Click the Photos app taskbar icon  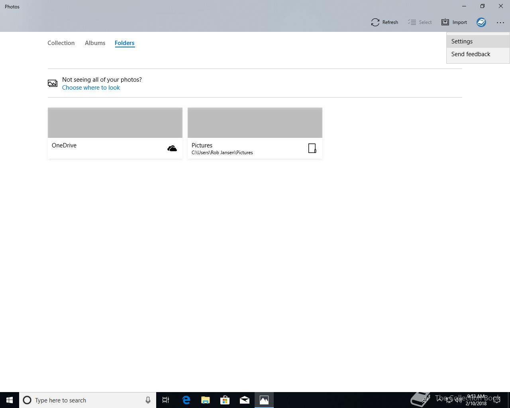tap(264, 400)
